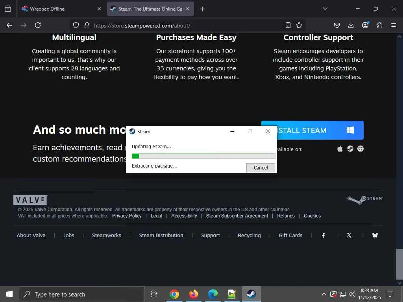The image size is (403, 302).
Task: Open a new browser tab
Action: [203, 9]
